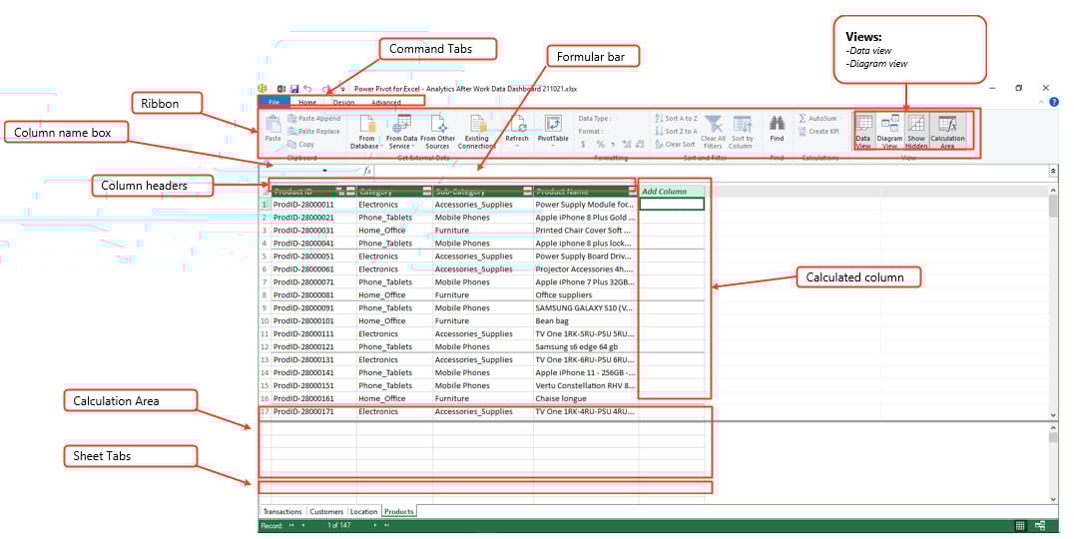Click AutoSum in Calculations group
The height and width of the screenshot is (539, 1074).
point(817,119)
